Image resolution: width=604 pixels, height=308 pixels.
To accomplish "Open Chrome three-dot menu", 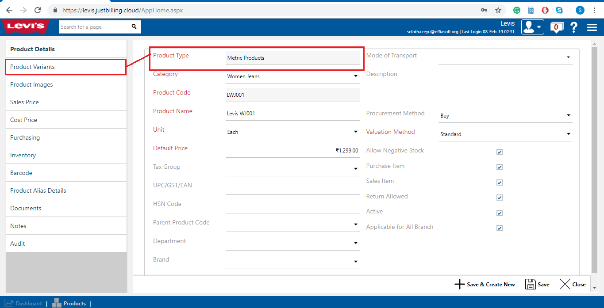I will (594, 10).
